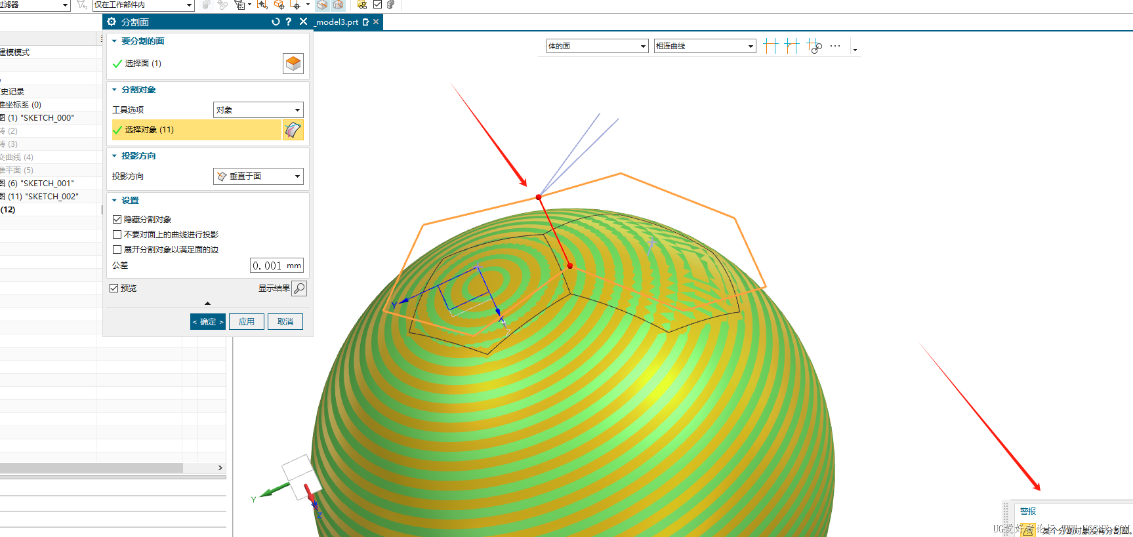Click the yellow warning triangle alert icon

click(1028, 530)
